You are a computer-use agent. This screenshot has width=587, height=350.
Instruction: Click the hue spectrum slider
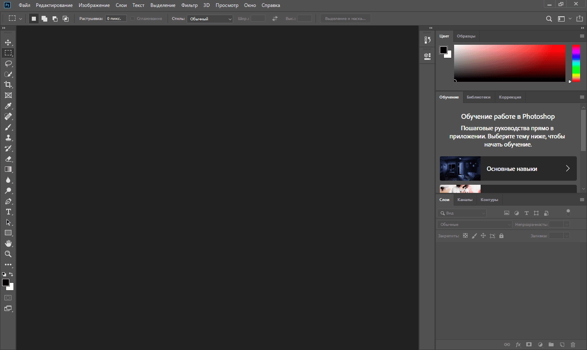tap(576, 63)
